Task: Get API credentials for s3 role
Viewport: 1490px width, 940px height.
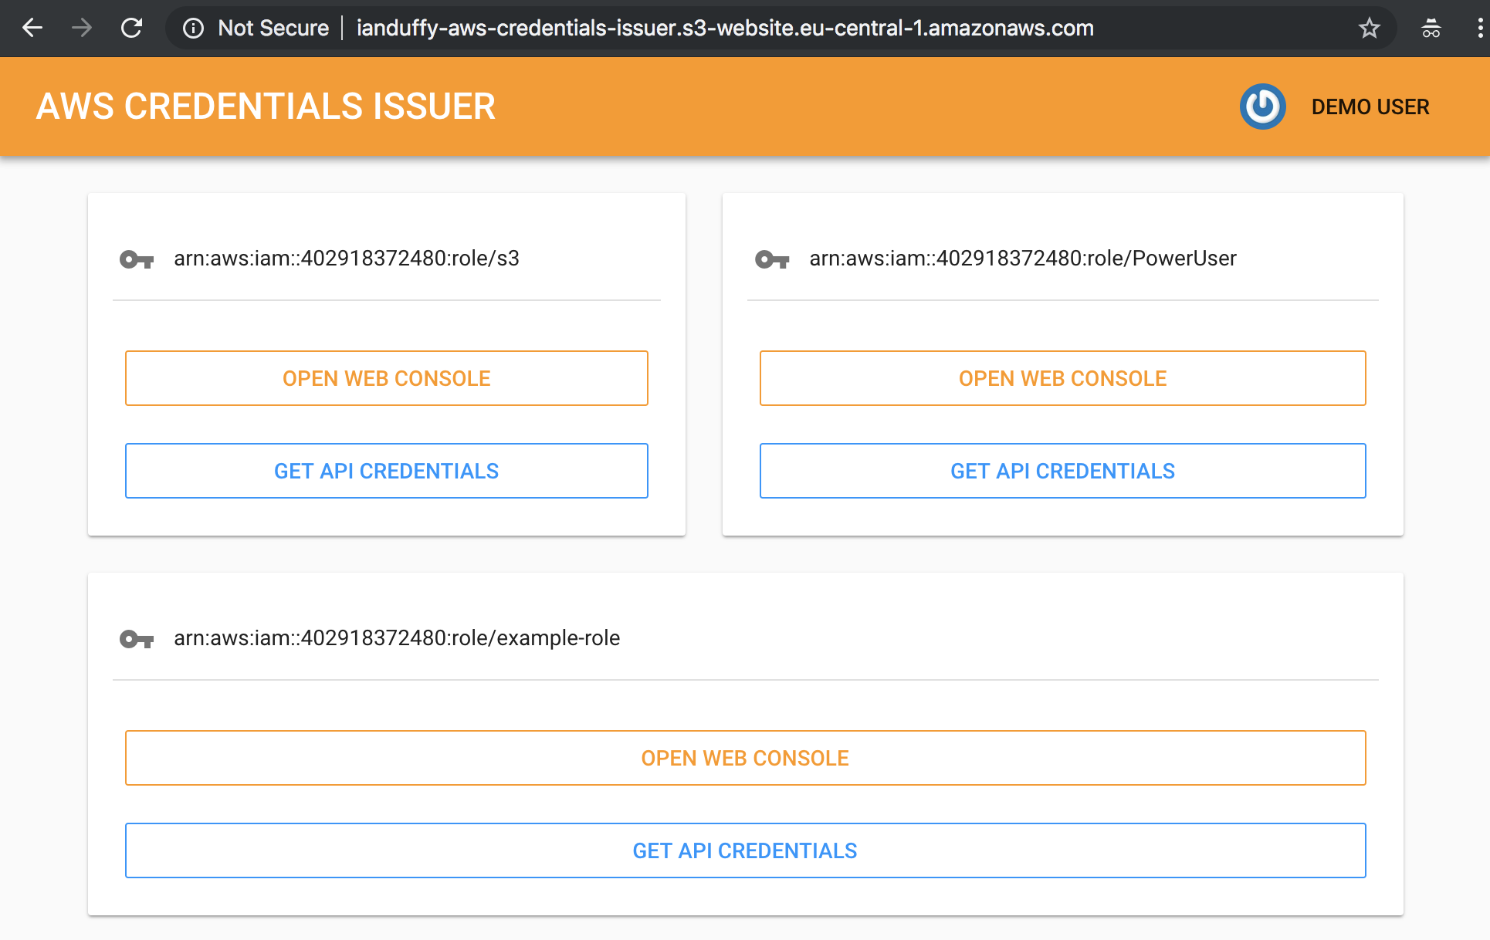Action: [x=387, y=471]
